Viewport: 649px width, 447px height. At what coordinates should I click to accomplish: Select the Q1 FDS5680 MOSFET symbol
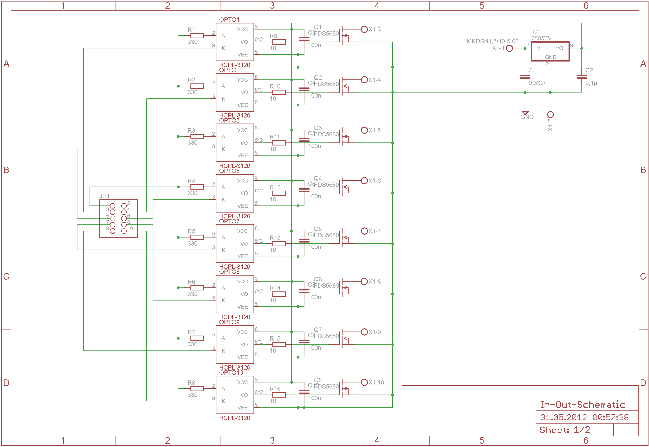click(x=343, y=36)
